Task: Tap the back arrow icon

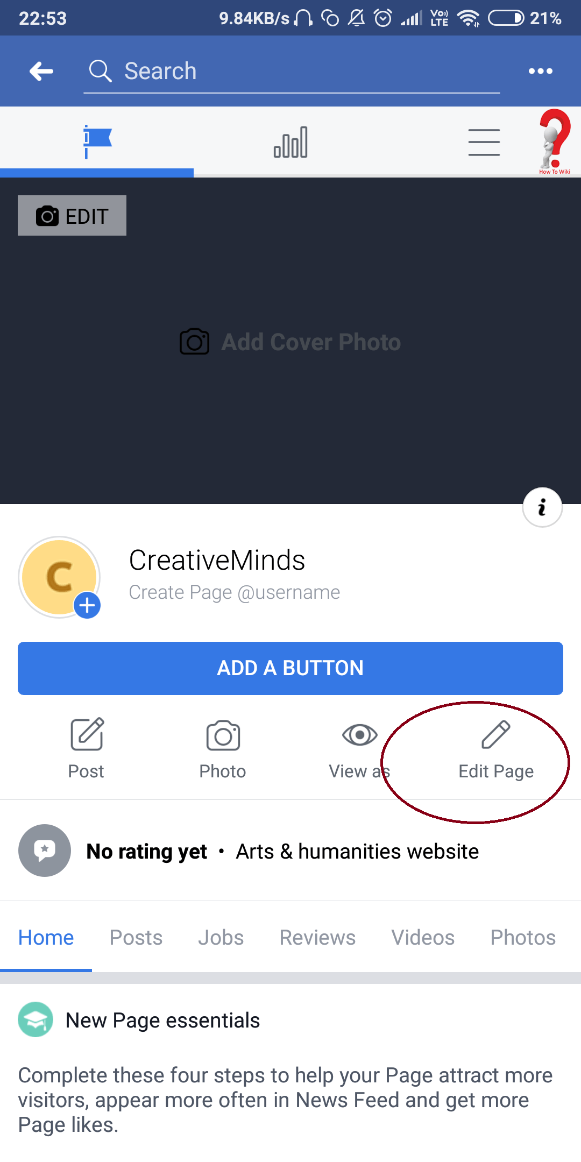Action: (41, 71)
